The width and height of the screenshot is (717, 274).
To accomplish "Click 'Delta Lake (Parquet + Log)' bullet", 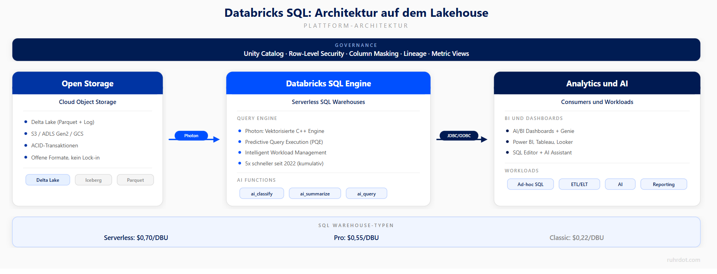I will 63,122.
